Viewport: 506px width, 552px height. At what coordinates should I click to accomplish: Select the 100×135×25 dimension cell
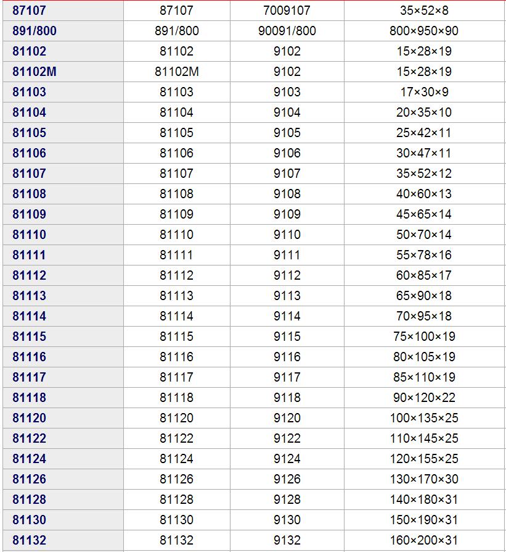tap(424, 418)
